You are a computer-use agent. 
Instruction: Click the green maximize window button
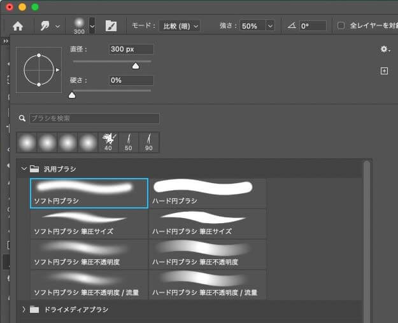pos(35,7)
